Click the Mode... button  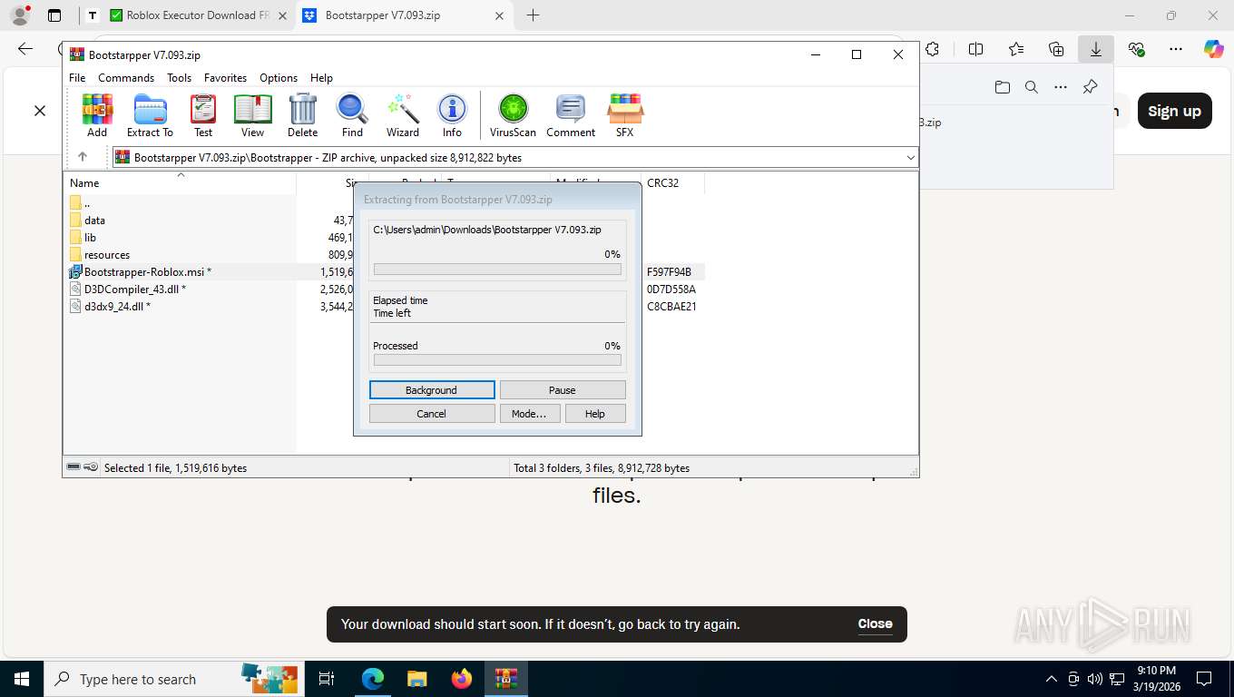point(529,414)
